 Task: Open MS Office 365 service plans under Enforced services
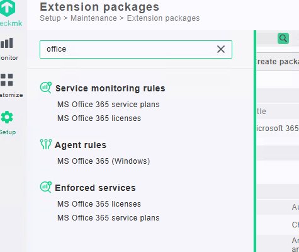(108, 218)
